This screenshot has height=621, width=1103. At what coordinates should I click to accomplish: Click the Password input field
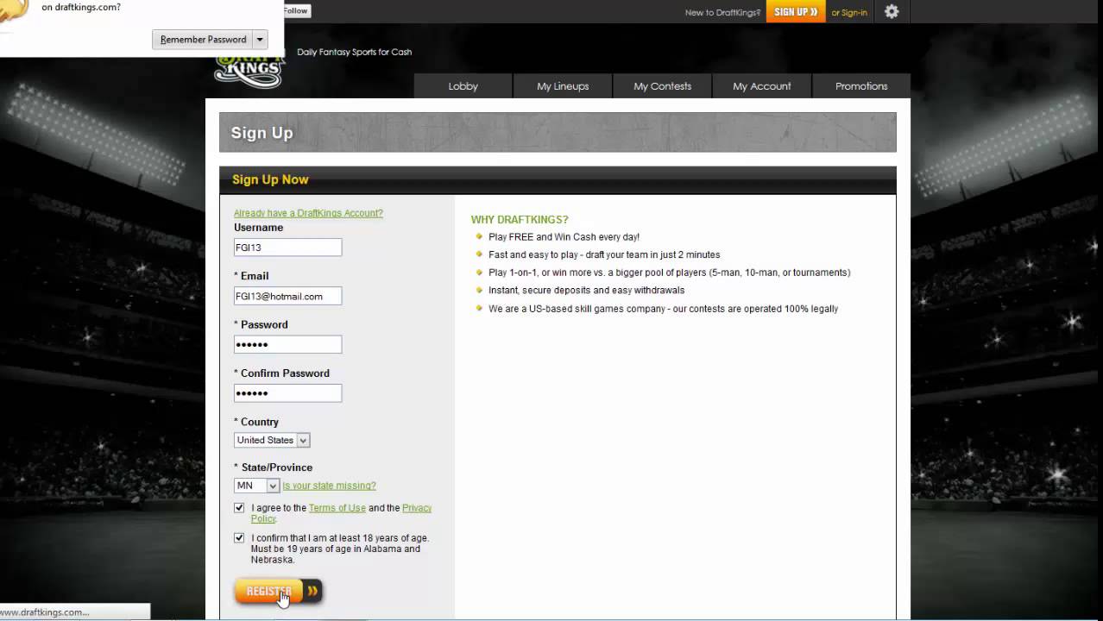(x=287, y=344)
